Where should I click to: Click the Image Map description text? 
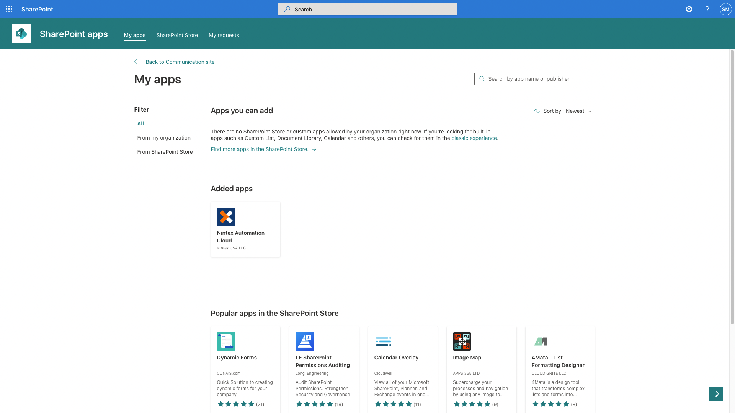tap(480, 389)
